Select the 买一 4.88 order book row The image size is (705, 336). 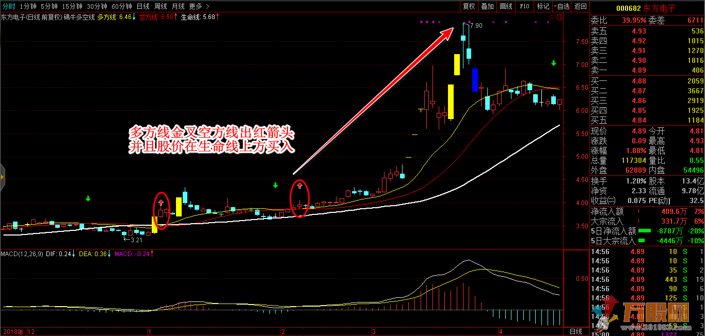coord(647,81)
